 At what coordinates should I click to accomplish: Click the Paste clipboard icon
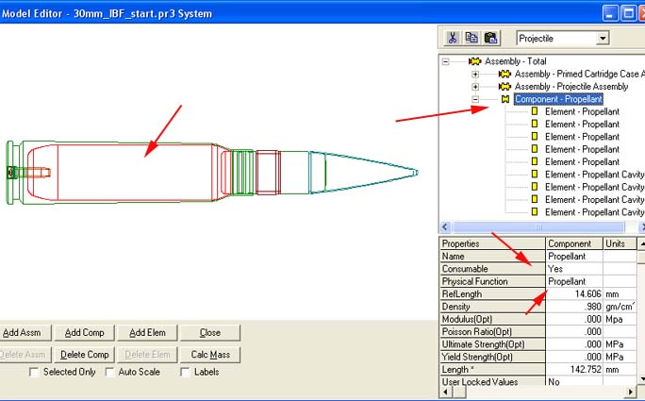tap(490, 39)
